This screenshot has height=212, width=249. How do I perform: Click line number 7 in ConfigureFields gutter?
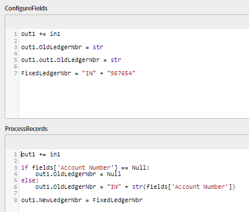point(16,73)
